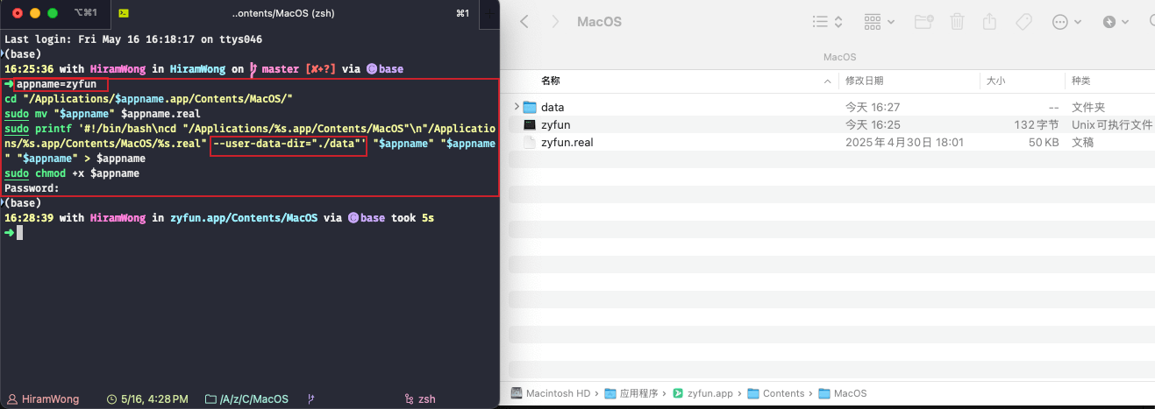Click the git branch status bar icon
Image resolution: width=1155 pixels, height=409 pixels.
click(311, 398)
